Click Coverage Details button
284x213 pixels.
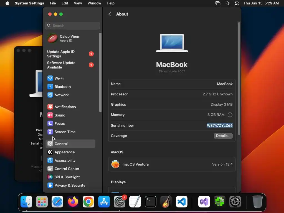tap(223, 136)
